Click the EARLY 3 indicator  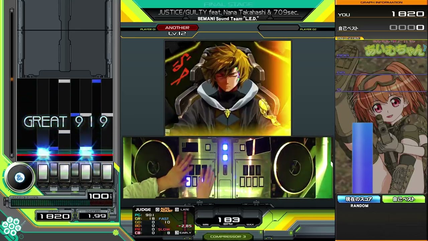click(183, 233)
